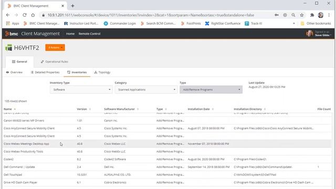Select the Canon MX920 series MP Drivers row

pyautogui.click(x=167, y=121)
